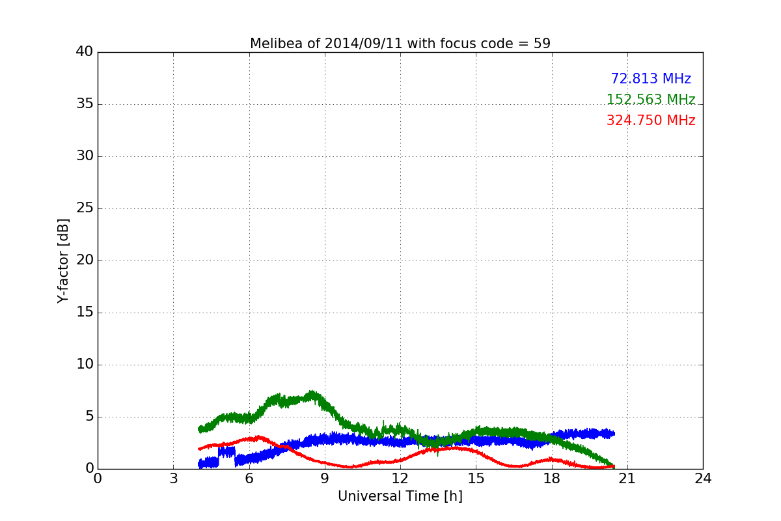Click x-axis tick label 6

pyautogui.click(x=249, y=479)
